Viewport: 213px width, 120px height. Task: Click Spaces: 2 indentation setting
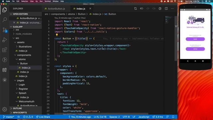tap(114, 117)
